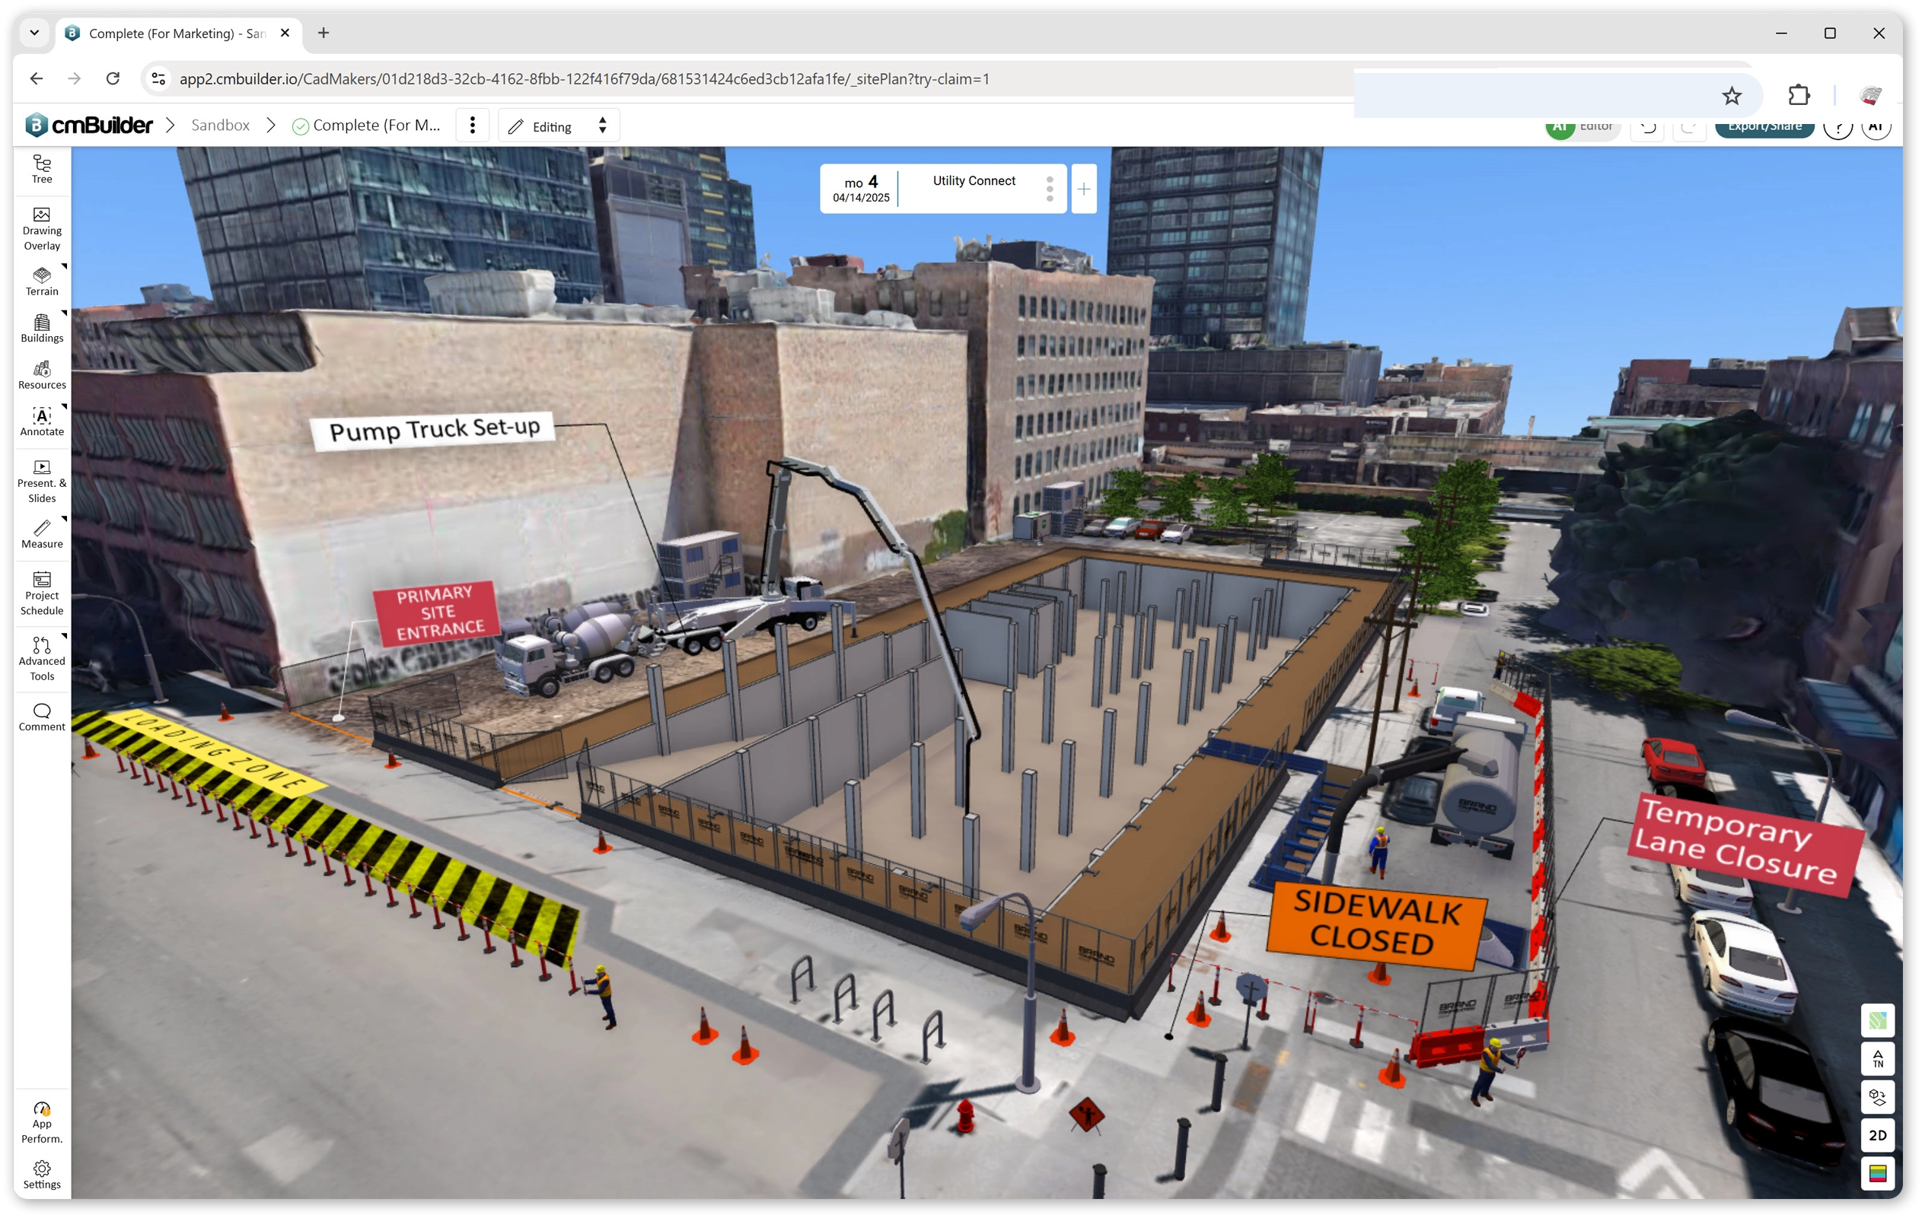
Task: Switch view to 2D mode
Action: (x=1876, y=1135)
